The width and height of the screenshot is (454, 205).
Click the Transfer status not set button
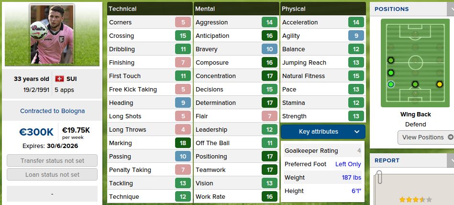tap(52, 160)
